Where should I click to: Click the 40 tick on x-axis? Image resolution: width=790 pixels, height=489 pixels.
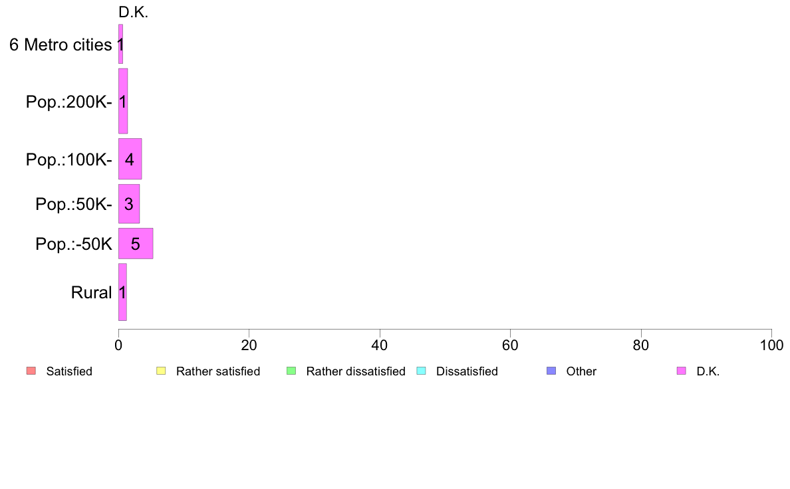380,345
